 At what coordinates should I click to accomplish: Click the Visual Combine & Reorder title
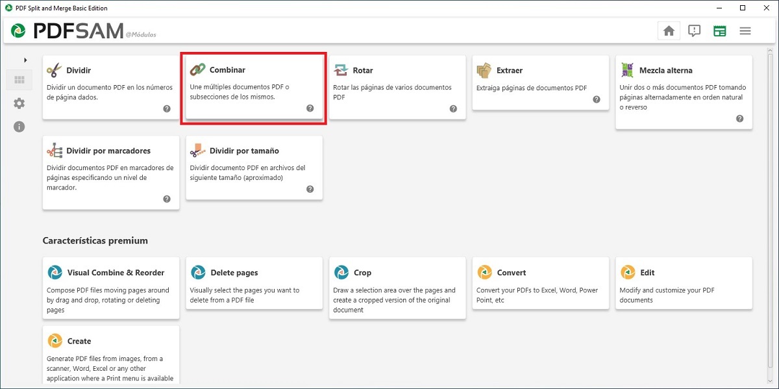[116, 273]
